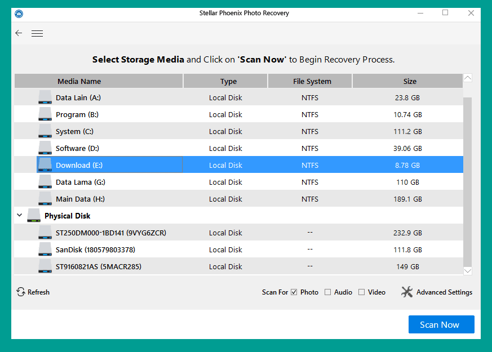Click the scrollbar down arrow

coord(468,271)
